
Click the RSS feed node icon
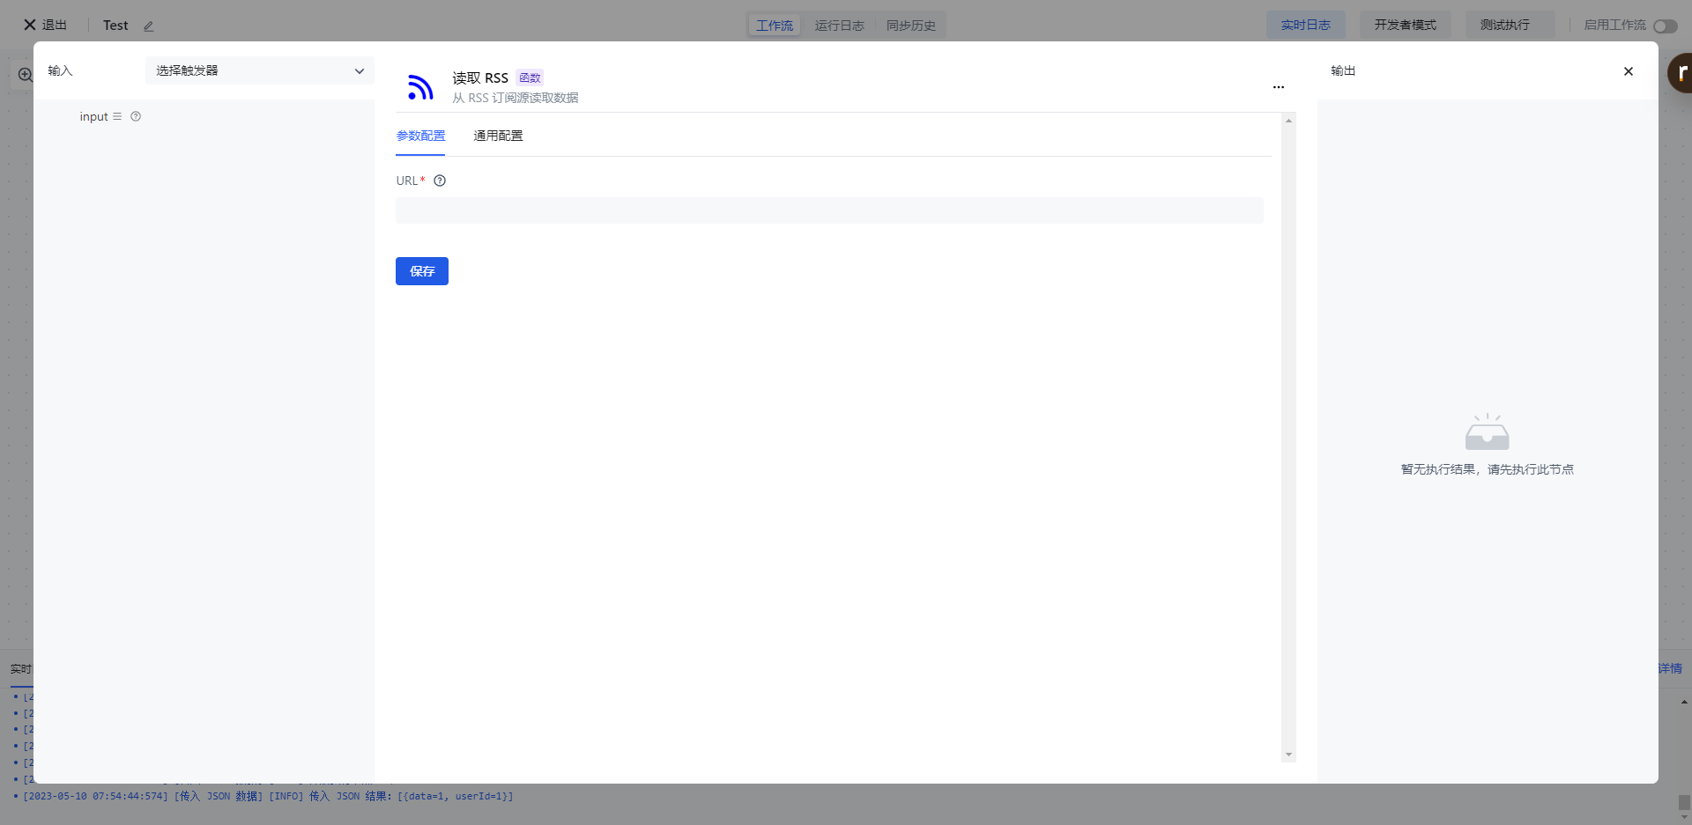click(x=420, y=87)
